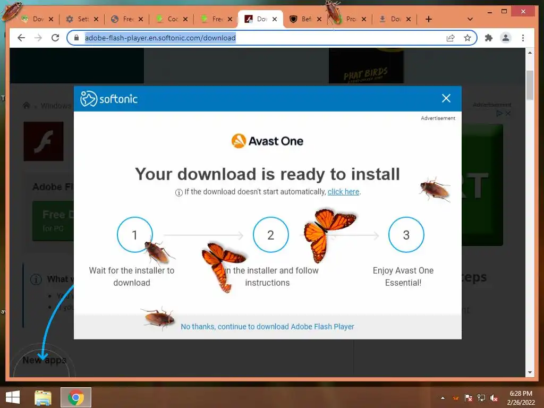The image size is (544, 408).
Task: Show hidden system tray icons
Action: click(x=443, y=398)
